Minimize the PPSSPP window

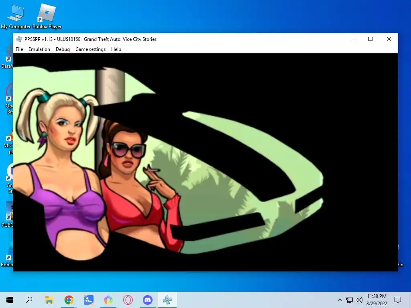point(352,39)
